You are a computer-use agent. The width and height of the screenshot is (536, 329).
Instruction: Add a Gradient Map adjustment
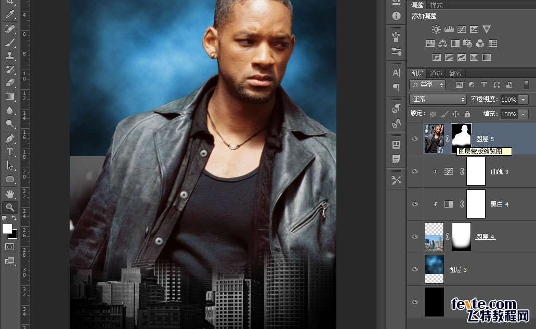[487, 57]
